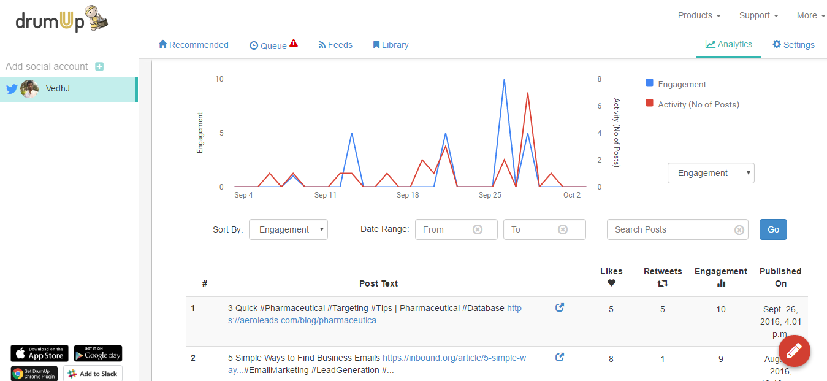Clear the From date field

478,229
